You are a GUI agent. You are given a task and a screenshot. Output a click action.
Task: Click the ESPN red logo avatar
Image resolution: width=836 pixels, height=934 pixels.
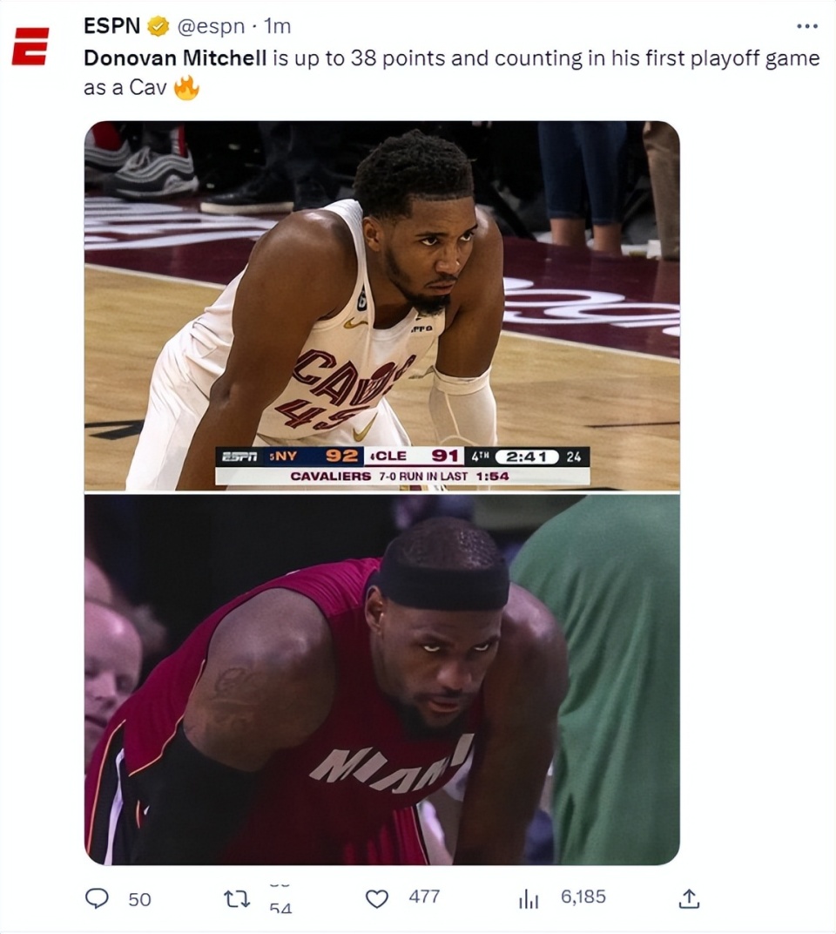click(x=30, y=46)
